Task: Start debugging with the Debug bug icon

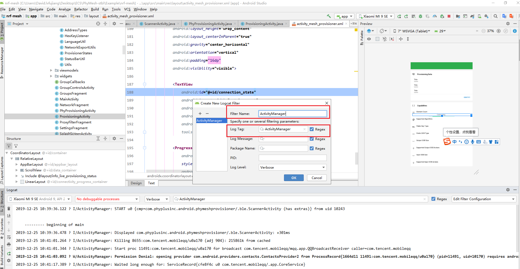Action: 420,16
